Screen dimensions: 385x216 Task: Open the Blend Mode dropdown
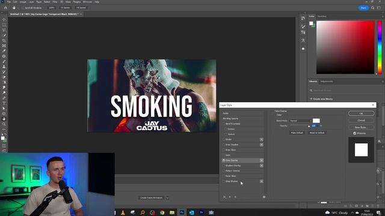coord(300,121)
